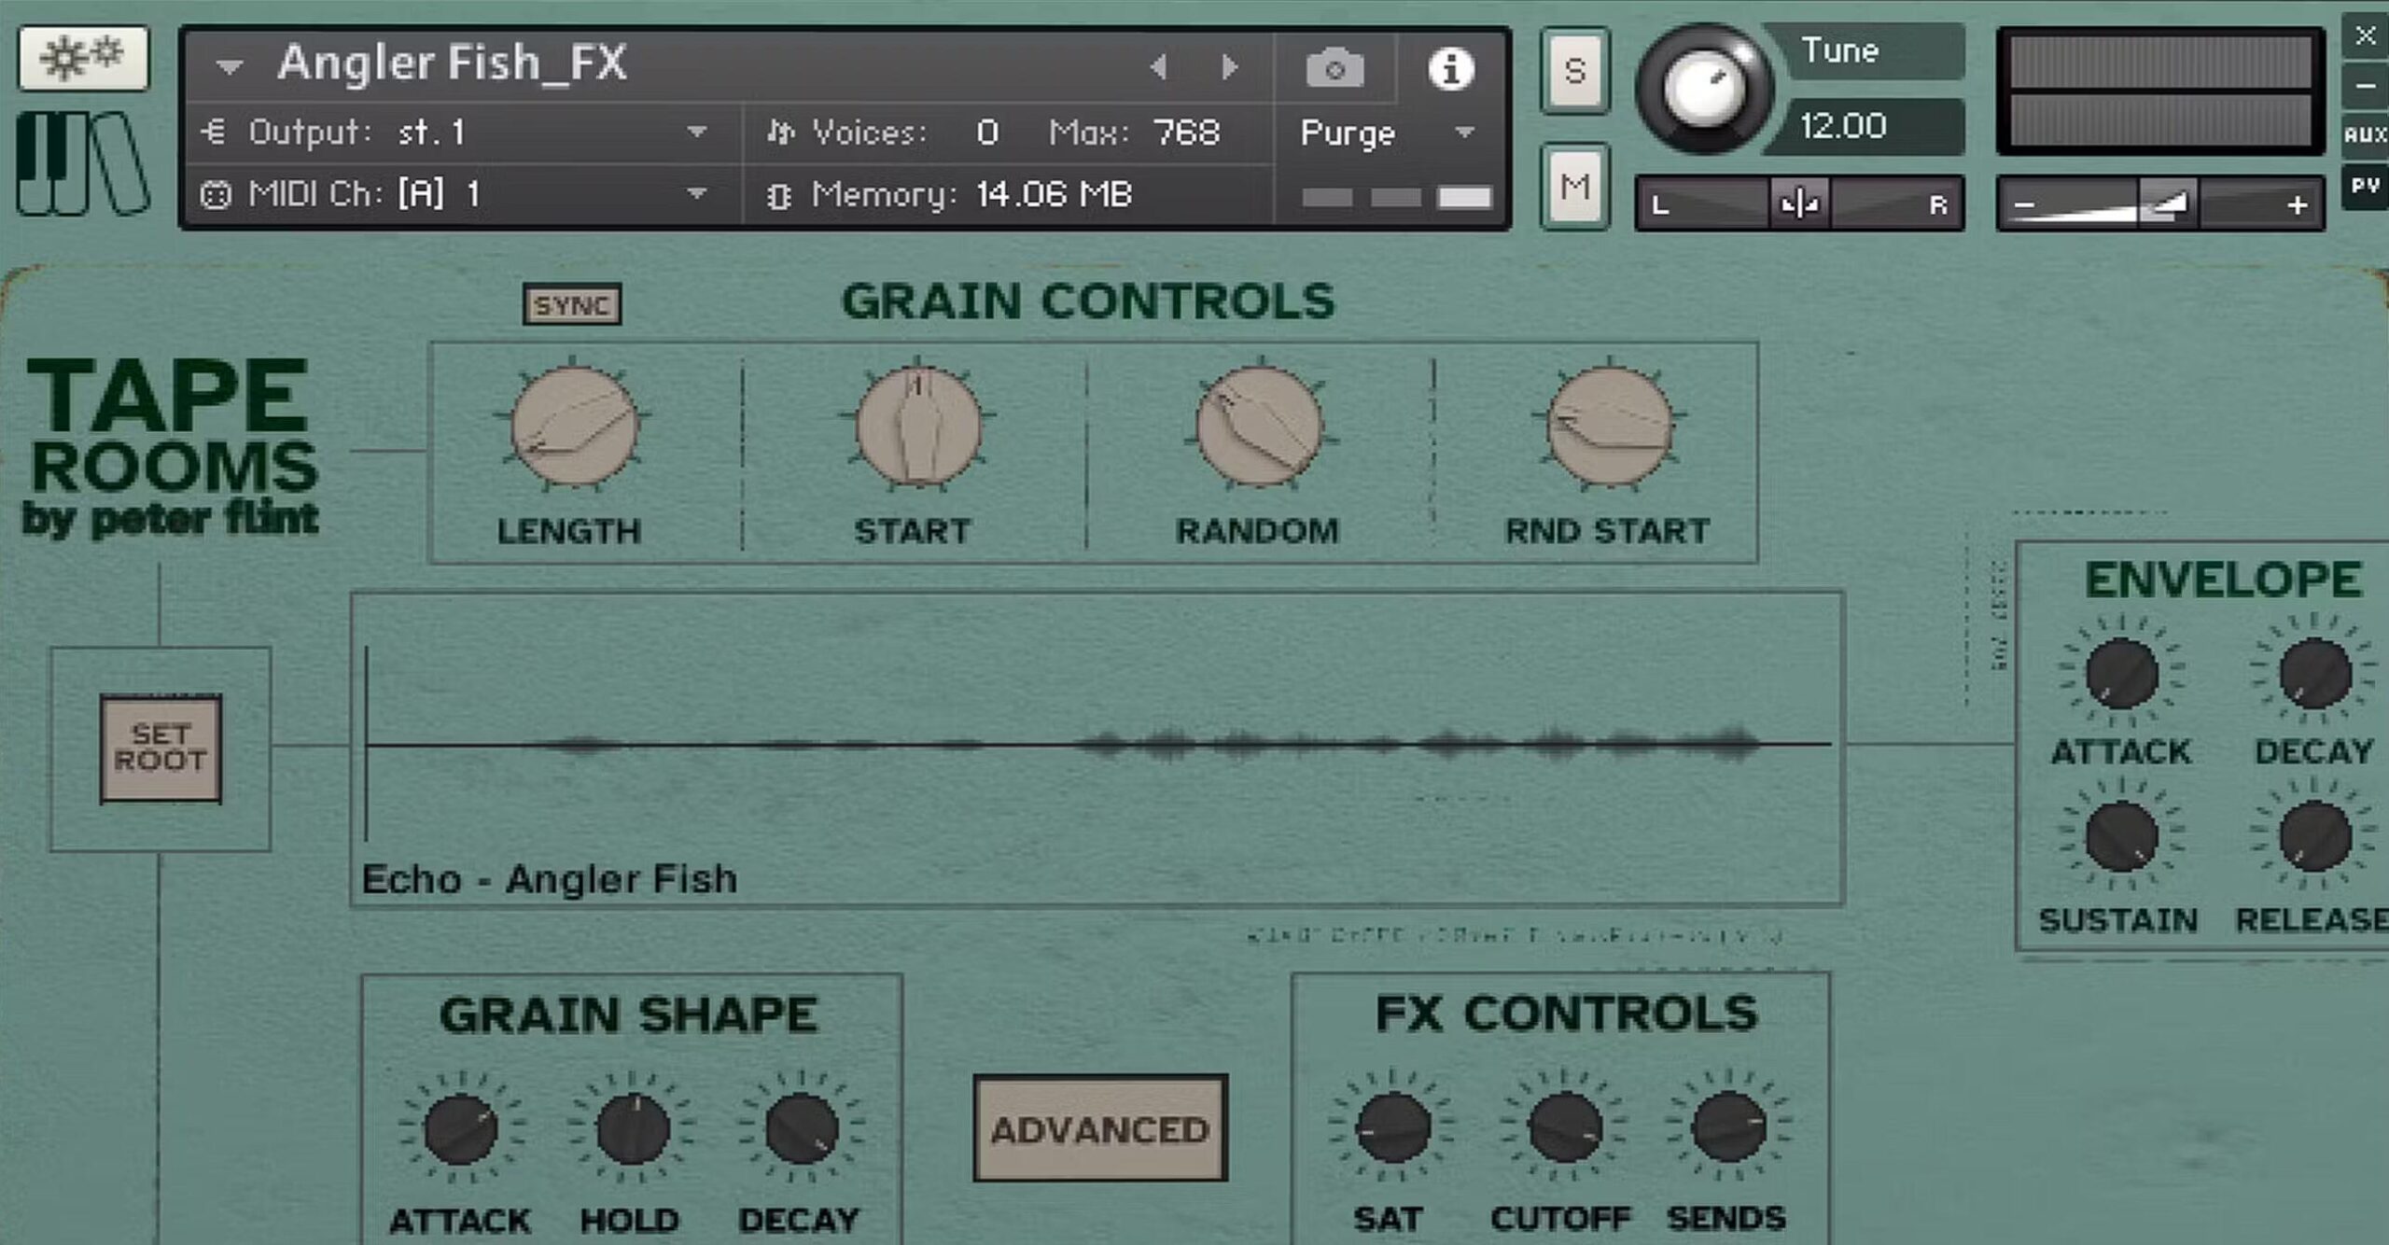Viewport: 2389px width, 1245px height.
Task: Click the Tune value field 12.00
Action: [x=1844, y=126]
